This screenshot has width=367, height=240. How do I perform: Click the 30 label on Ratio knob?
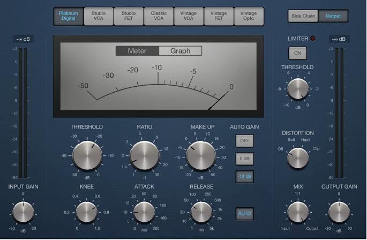coord(157,175)
